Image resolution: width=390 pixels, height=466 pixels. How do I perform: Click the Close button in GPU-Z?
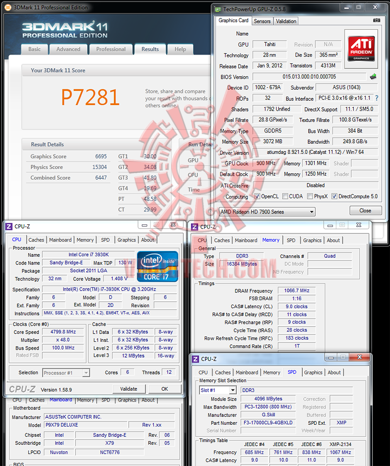tap(365, 210)
